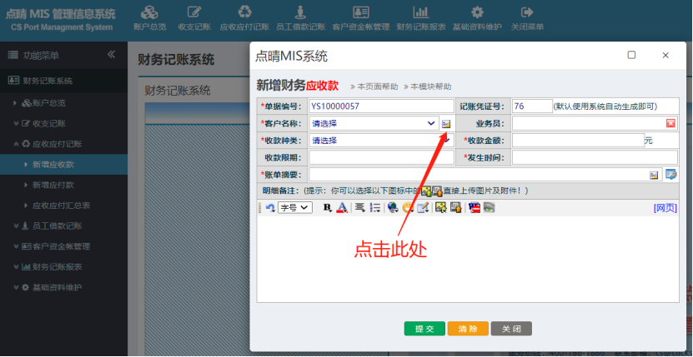Click into the 收款金额 input field
Screen dimensions: 693x357
[577, 141]
